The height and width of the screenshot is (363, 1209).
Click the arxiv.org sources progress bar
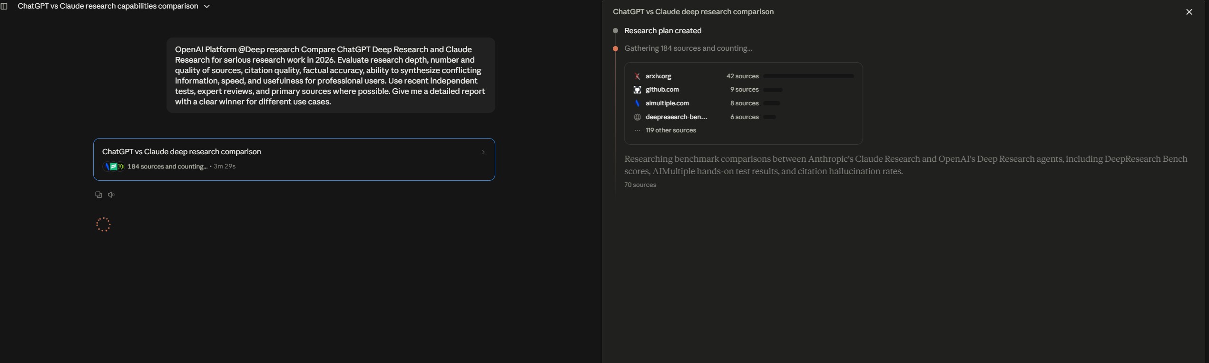808,76
